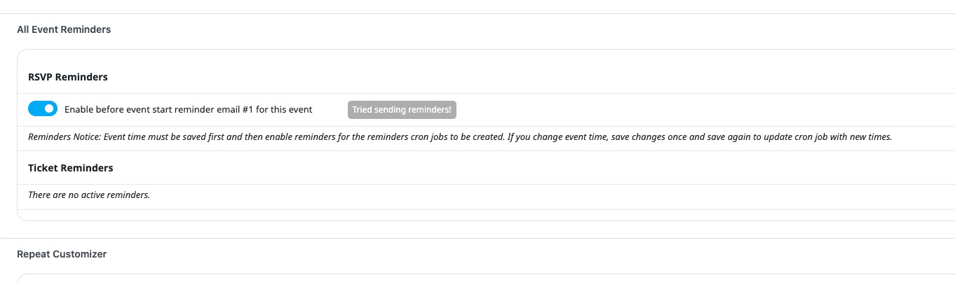955x282 pixels.
Task: Collapse the All Event Reminders section header
Action: click(x=64, y=29)
